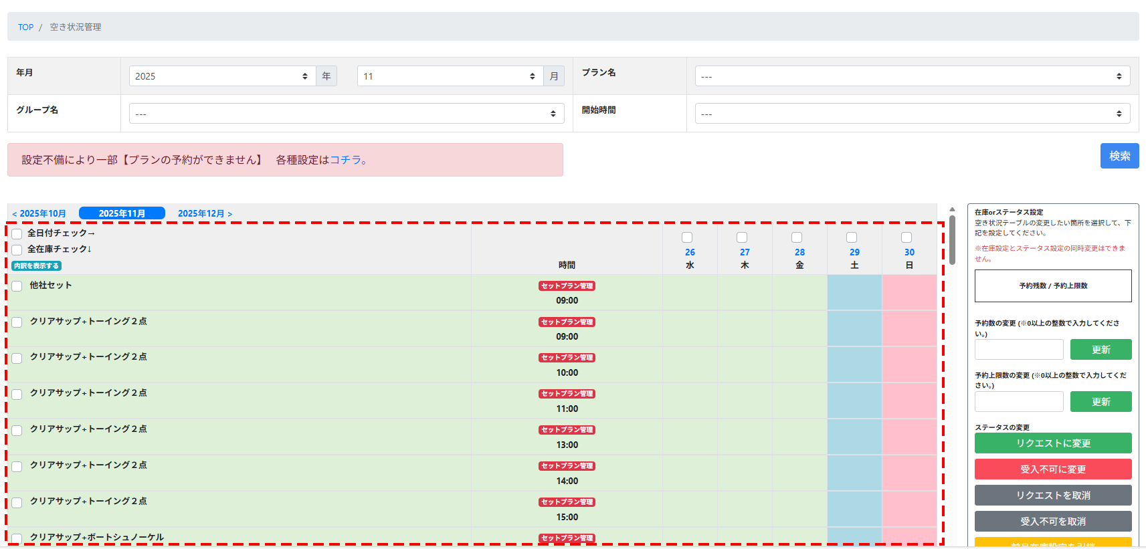
Task: Switch to next month 2025年12月
Action: (x=205, y=214)
